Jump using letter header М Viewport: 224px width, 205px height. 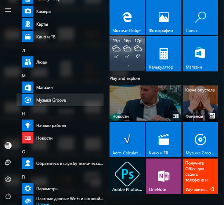click(24, 76)
